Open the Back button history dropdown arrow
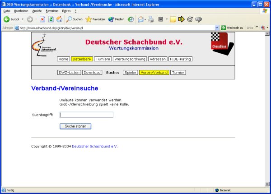This screenshot has width=271, height=194. (23, 19)
